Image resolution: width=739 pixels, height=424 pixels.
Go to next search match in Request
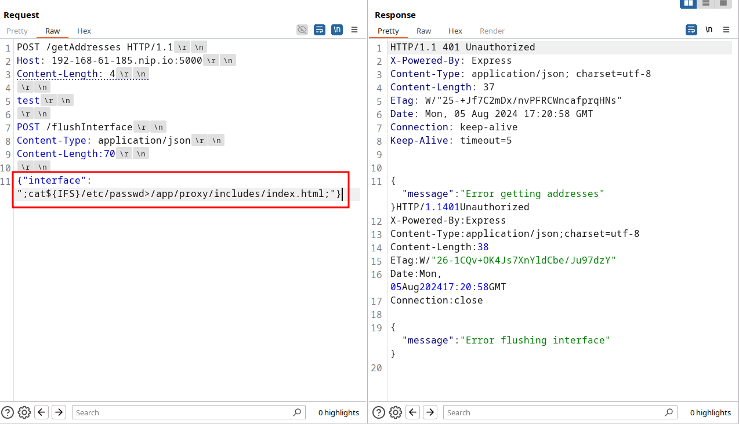[59, 412]
